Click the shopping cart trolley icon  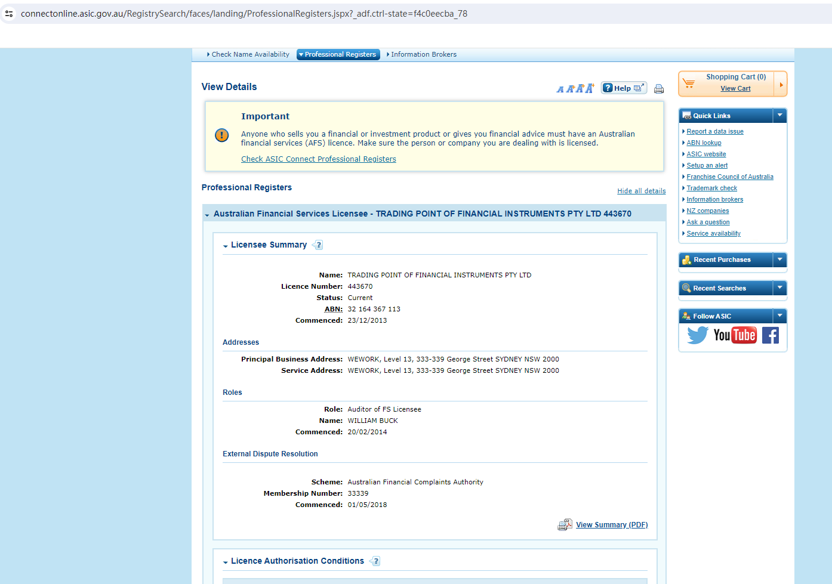689,84
